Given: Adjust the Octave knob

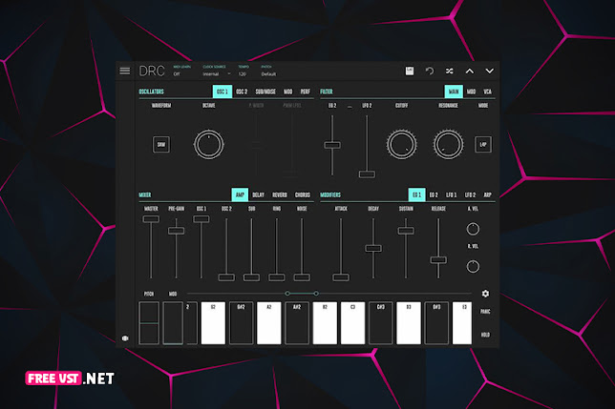Looking at the screenshot, I should [208, 144].
